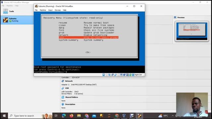Screen dimensions: 212x119
Task: Click the keyboard capture indicator beside Right Ctrl
Action: point(133,75)
